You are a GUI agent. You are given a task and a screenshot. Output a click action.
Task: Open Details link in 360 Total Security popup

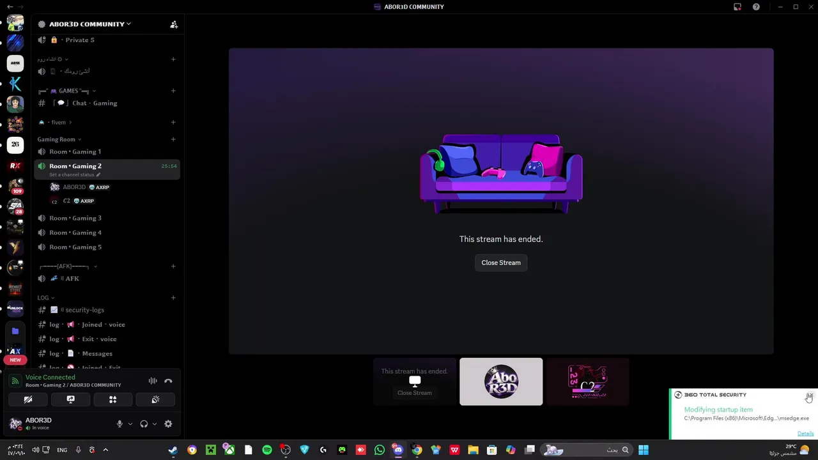coord(805,434)
